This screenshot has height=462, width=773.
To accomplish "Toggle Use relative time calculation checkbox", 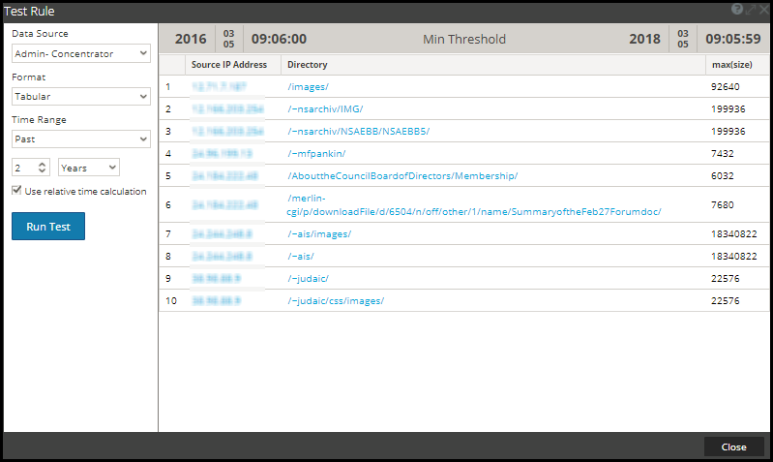I will (16, 190).
